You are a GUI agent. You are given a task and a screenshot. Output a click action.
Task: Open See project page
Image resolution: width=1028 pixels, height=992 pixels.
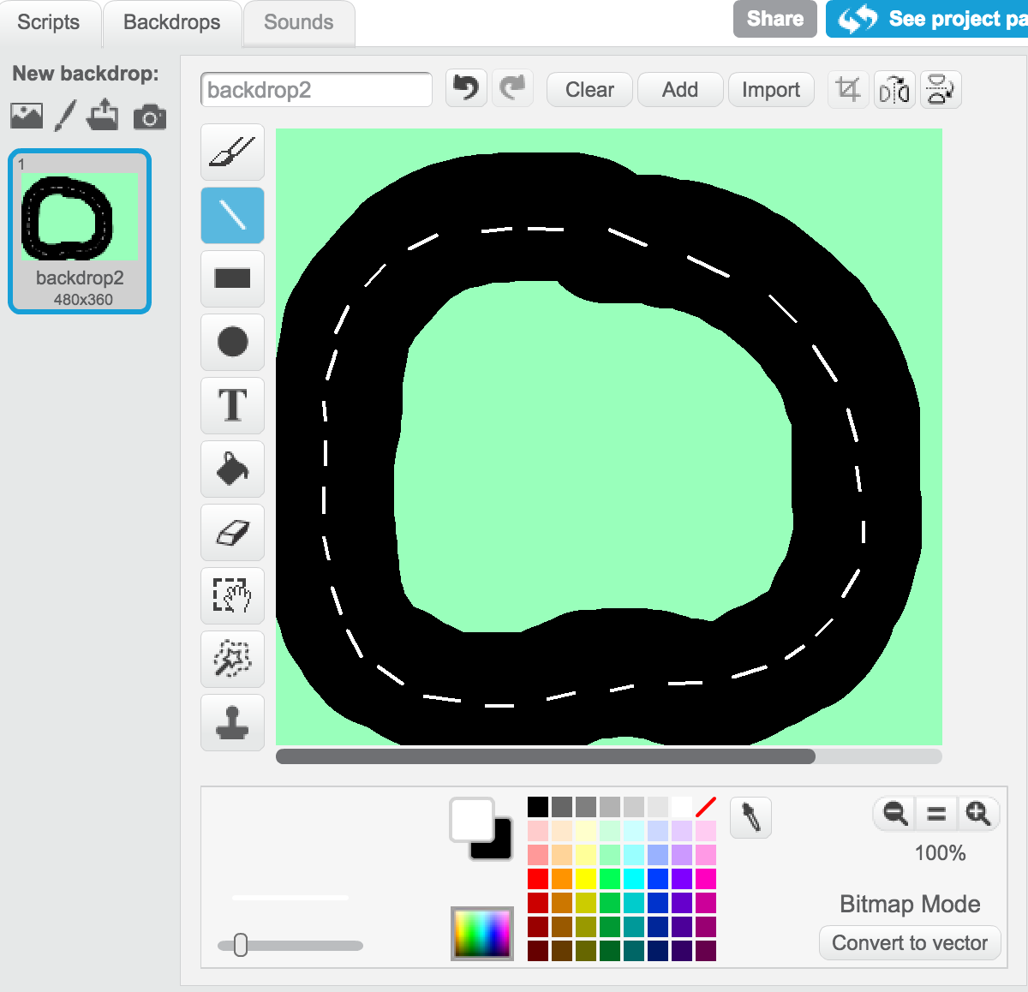[x=927, y=19]
